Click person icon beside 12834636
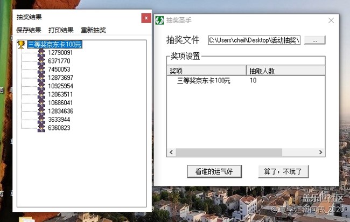The width and height of the screenshot is (350, 222). (x=41, y=111)
